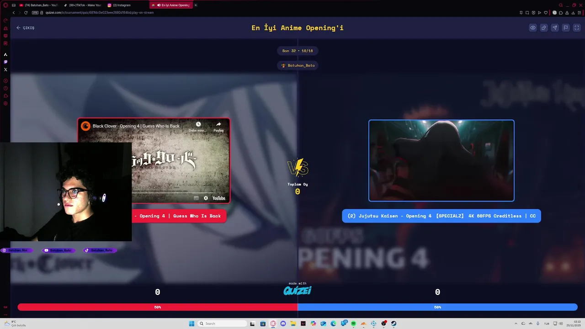Open File Explorer from the taskbar
This screenshot has height=329, width=585.
tap(293, 324)
